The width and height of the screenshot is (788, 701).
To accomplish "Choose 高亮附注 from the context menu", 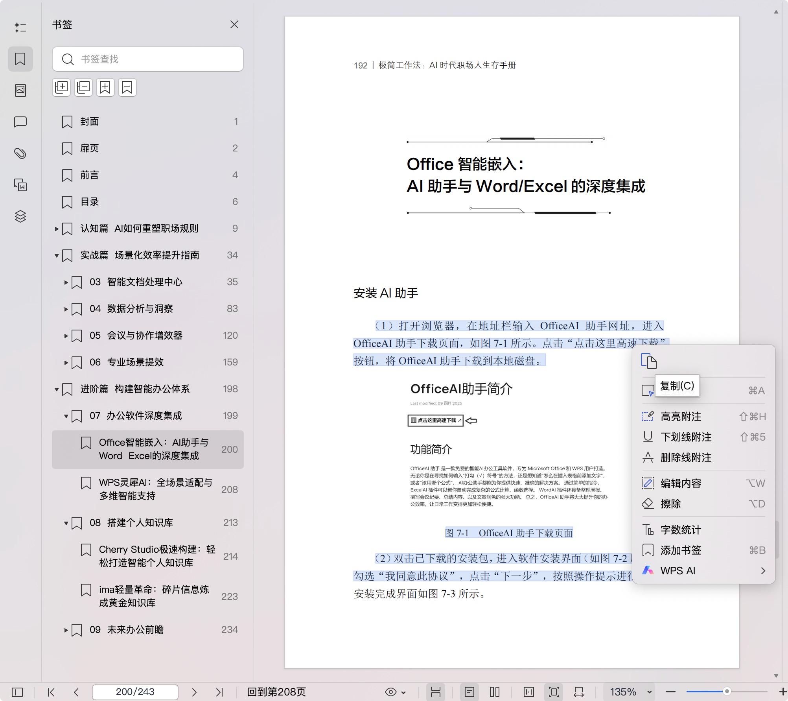I will [681, 417].
